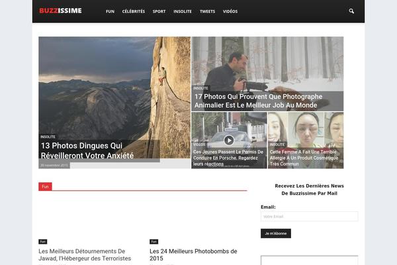The width and height of the screenshot is (397, 265).
Task: Click the Fun section heading tab
Action: [x=45, y=187]
